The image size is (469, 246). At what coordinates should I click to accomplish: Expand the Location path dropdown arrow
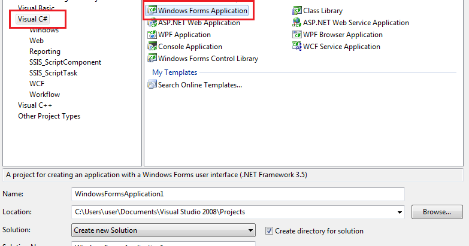click(x=400, y=212)
